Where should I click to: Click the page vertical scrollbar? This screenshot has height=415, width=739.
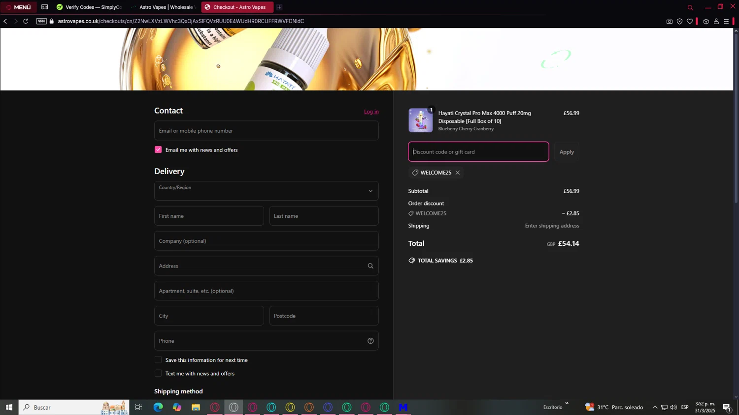736,118
